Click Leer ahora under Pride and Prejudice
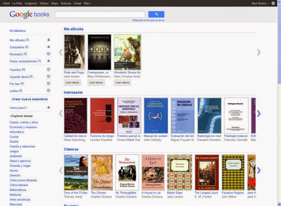Screen dimensions: 281x206 pyautogui.click(x=72, y=83)
